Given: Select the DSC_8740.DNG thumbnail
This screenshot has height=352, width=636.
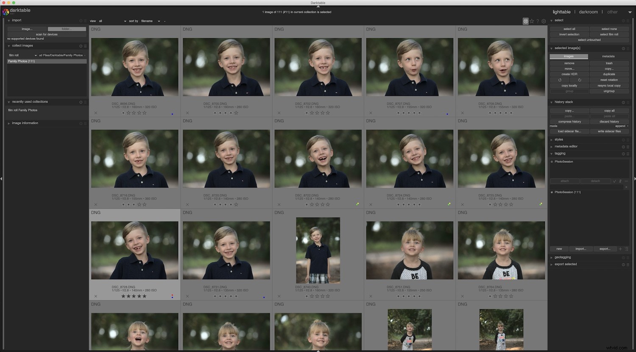Looking at the screenshot, I should tap(318, 250).
